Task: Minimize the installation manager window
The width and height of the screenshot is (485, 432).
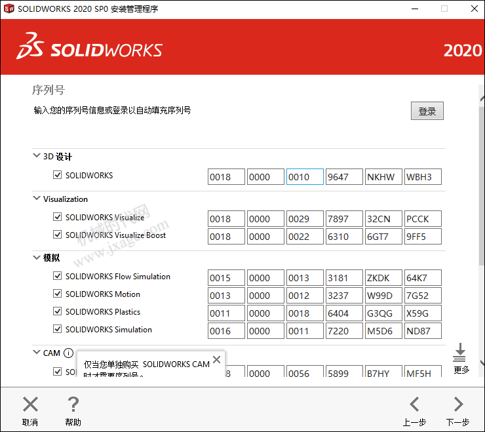Action: 415,9
